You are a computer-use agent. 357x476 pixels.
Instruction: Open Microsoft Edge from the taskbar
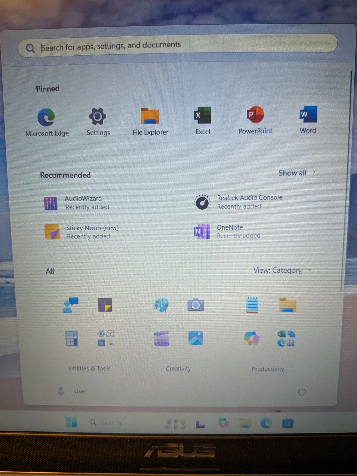(266, 423)
